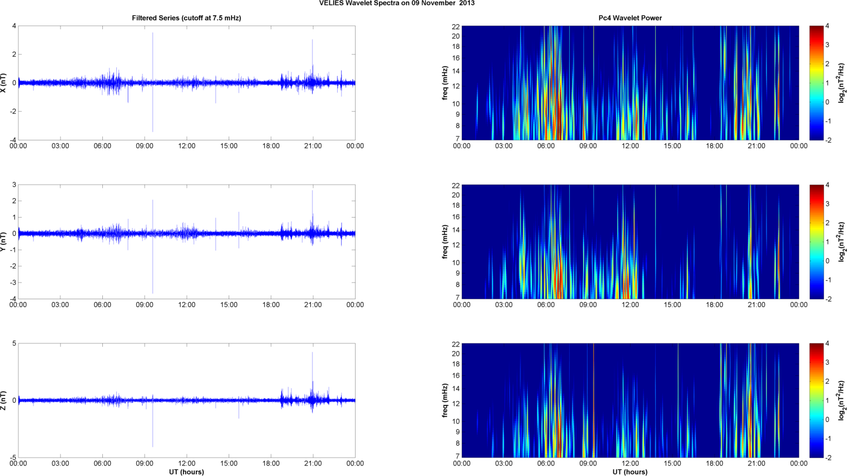Select the 'Filtered Series (cutoff at 7.5 mHz)' heading
Screen dimensions: 847x476
pos(186,18)
